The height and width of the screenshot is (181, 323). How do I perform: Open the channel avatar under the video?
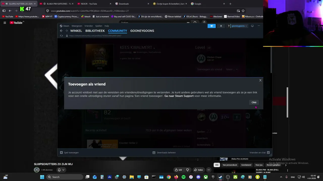point(37,170)
